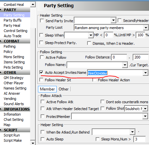Open GM Strategy page

(x=13, y=78)
